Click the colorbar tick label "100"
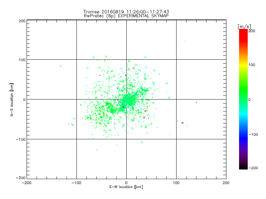 (252, 65)
